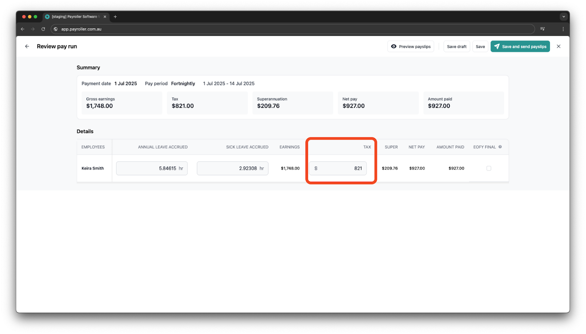Open the browser three-dot menu icon
Image resolution: width=586 pixels, height=334 pixels.
coord(563,29)
